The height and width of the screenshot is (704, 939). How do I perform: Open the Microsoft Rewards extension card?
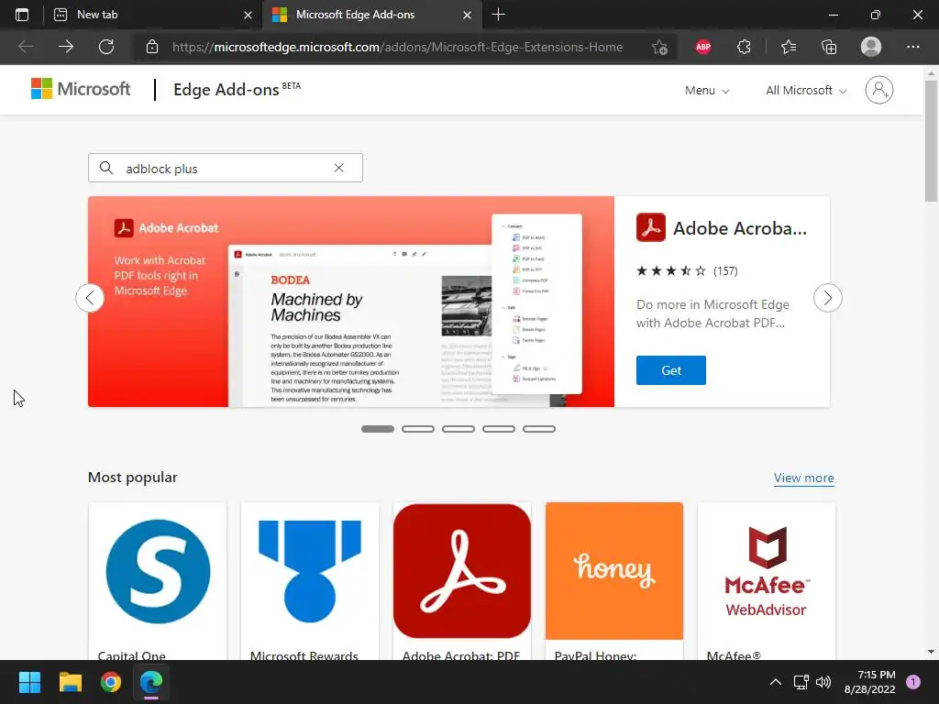[x=310, y=581]
